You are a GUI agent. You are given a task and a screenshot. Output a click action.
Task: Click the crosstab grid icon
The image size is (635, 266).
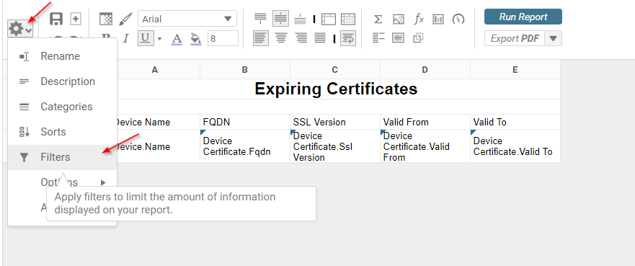click(x=398, y=38)
